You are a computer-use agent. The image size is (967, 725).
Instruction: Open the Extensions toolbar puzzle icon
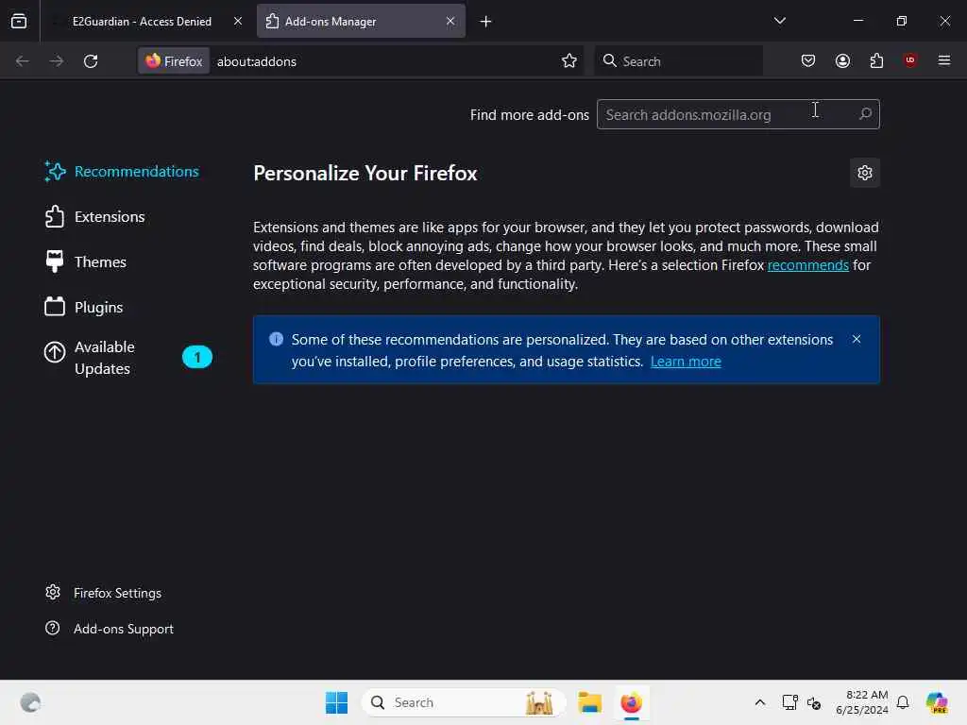876,61
